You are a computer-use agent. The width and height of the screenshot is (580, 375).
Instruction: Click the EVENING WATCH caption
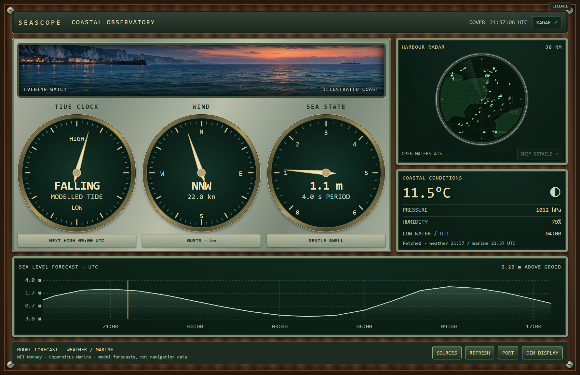tap(45, 89)
